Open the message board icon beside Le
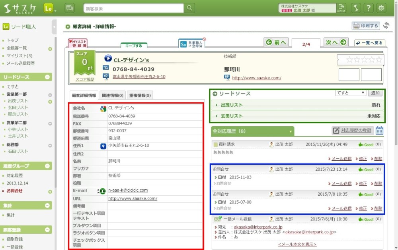Viewport: 398px width, 250px height. 70,8
